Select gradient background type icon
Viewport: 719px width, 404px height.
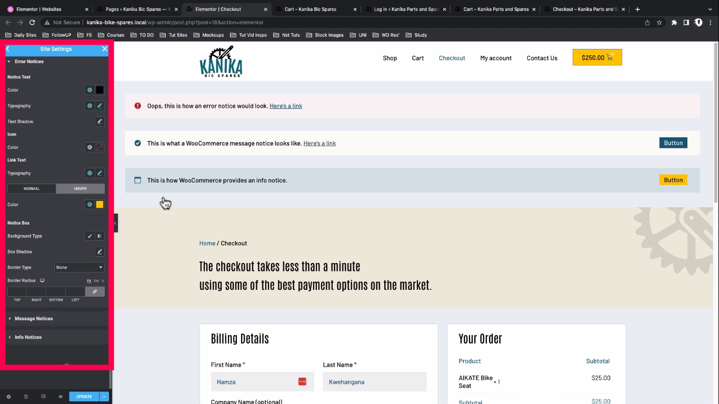(99, 236)
